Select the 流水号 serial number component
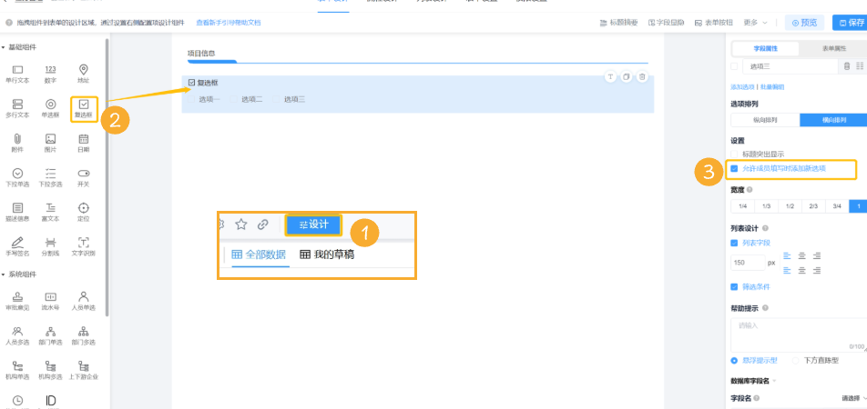The height and width of the screenshot is (409, 867). point(50,301)
